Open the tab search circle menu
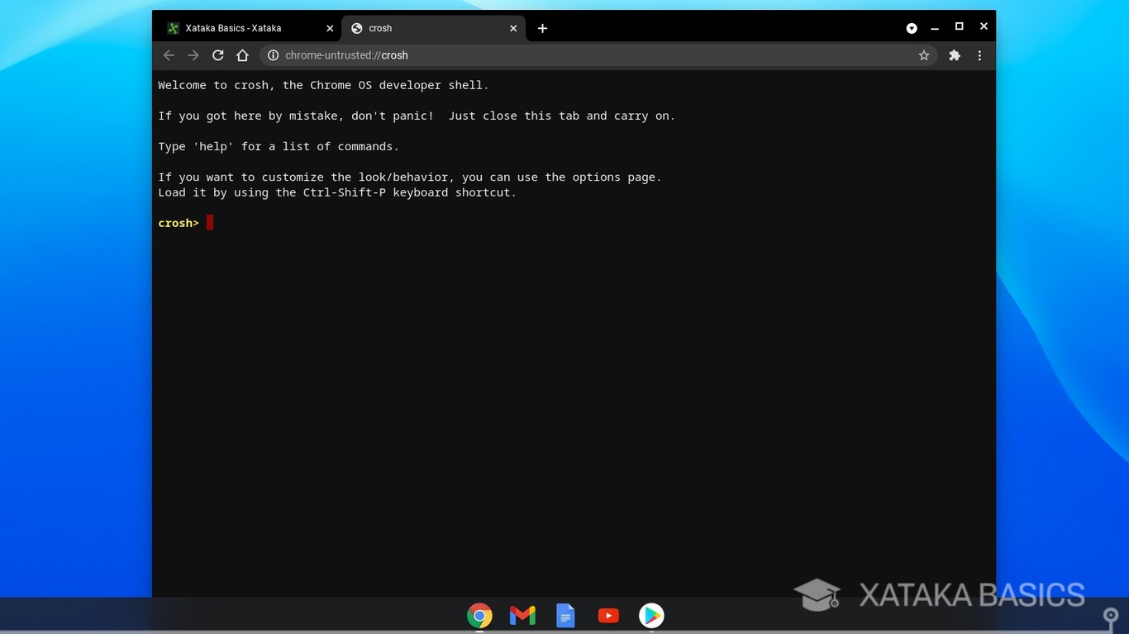Screen dimensions: 1129x634 coord(912,27)
